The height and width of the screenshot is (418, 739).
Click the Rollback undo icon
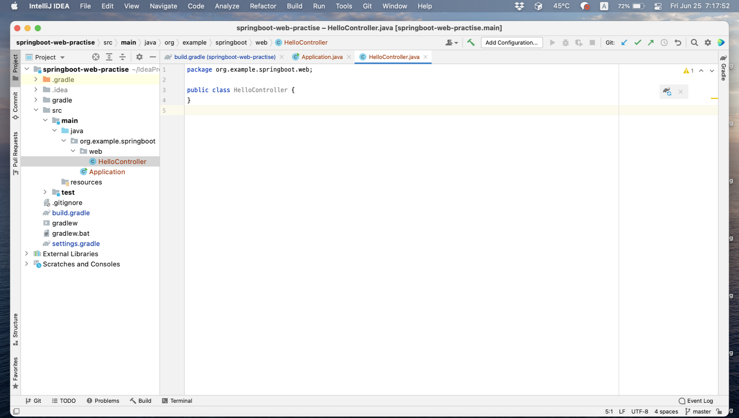(x=678, y=42)
